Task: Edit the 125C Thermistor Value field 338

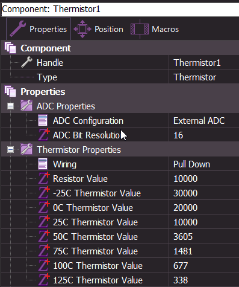Action: tap(204, 280)
